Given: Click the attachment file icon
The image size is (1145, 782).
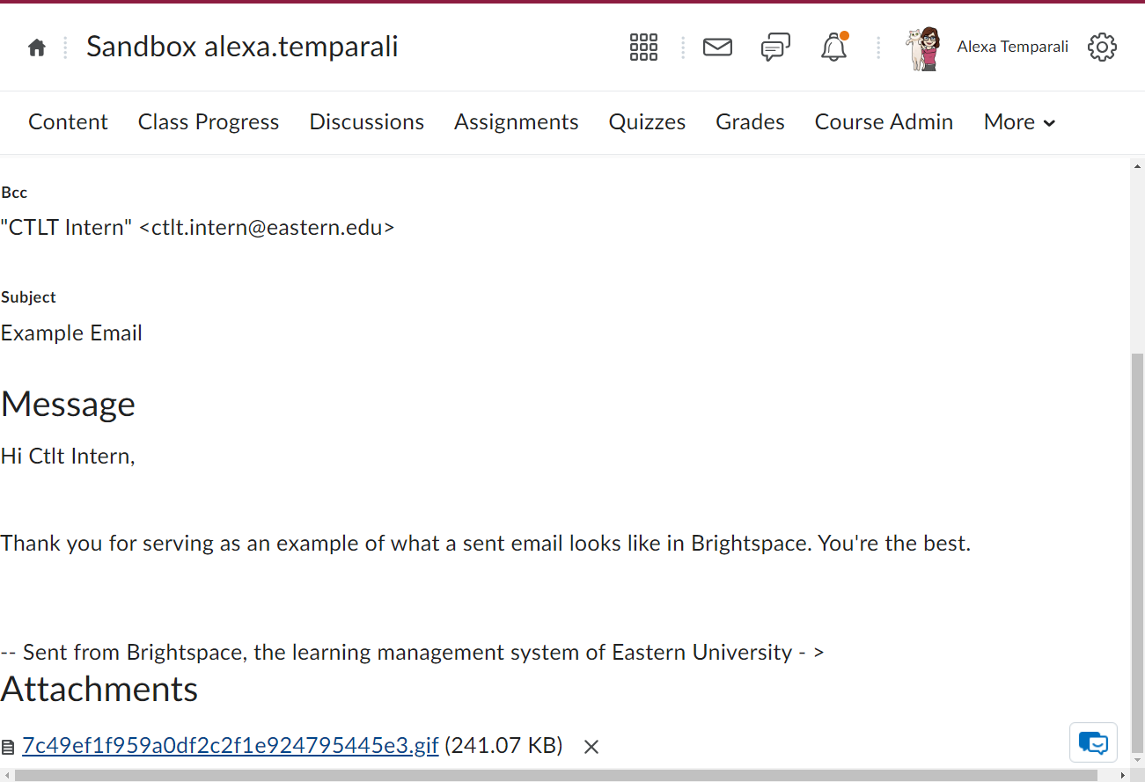Looking at the screenshot, I should pos(8,748).
